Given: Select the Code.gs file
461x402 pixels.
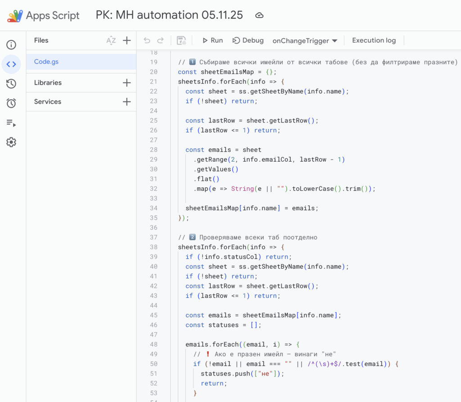Looking at the screenshot, I should pyautogui.click(x=46, y=62).
